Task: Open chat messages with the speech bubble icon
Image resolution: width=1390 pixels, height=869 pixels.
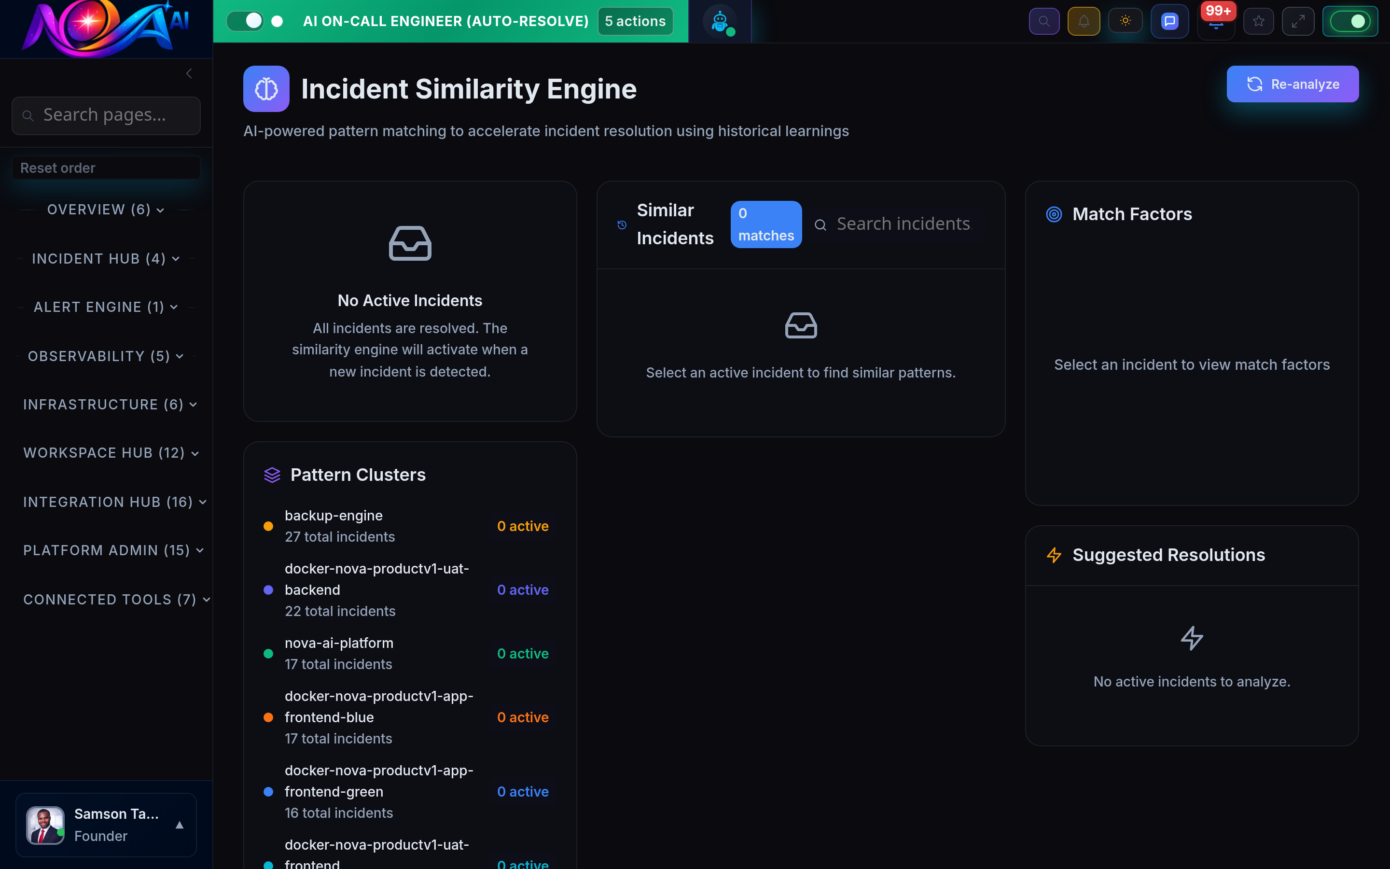Action: (x=1169, y=21)
